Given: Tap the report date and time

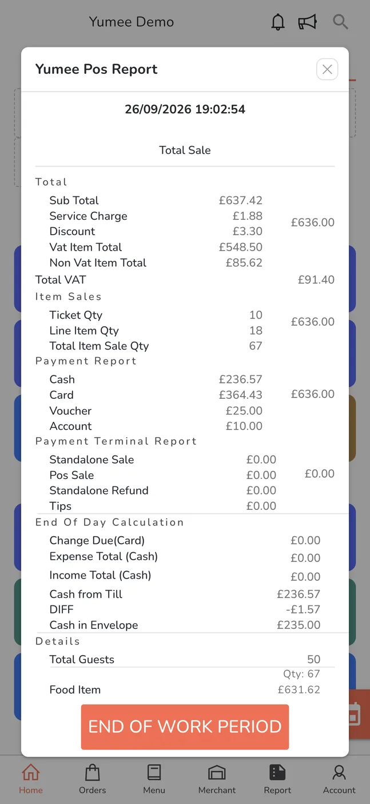Looking at the screenshot, I should (x=185, y=109).
